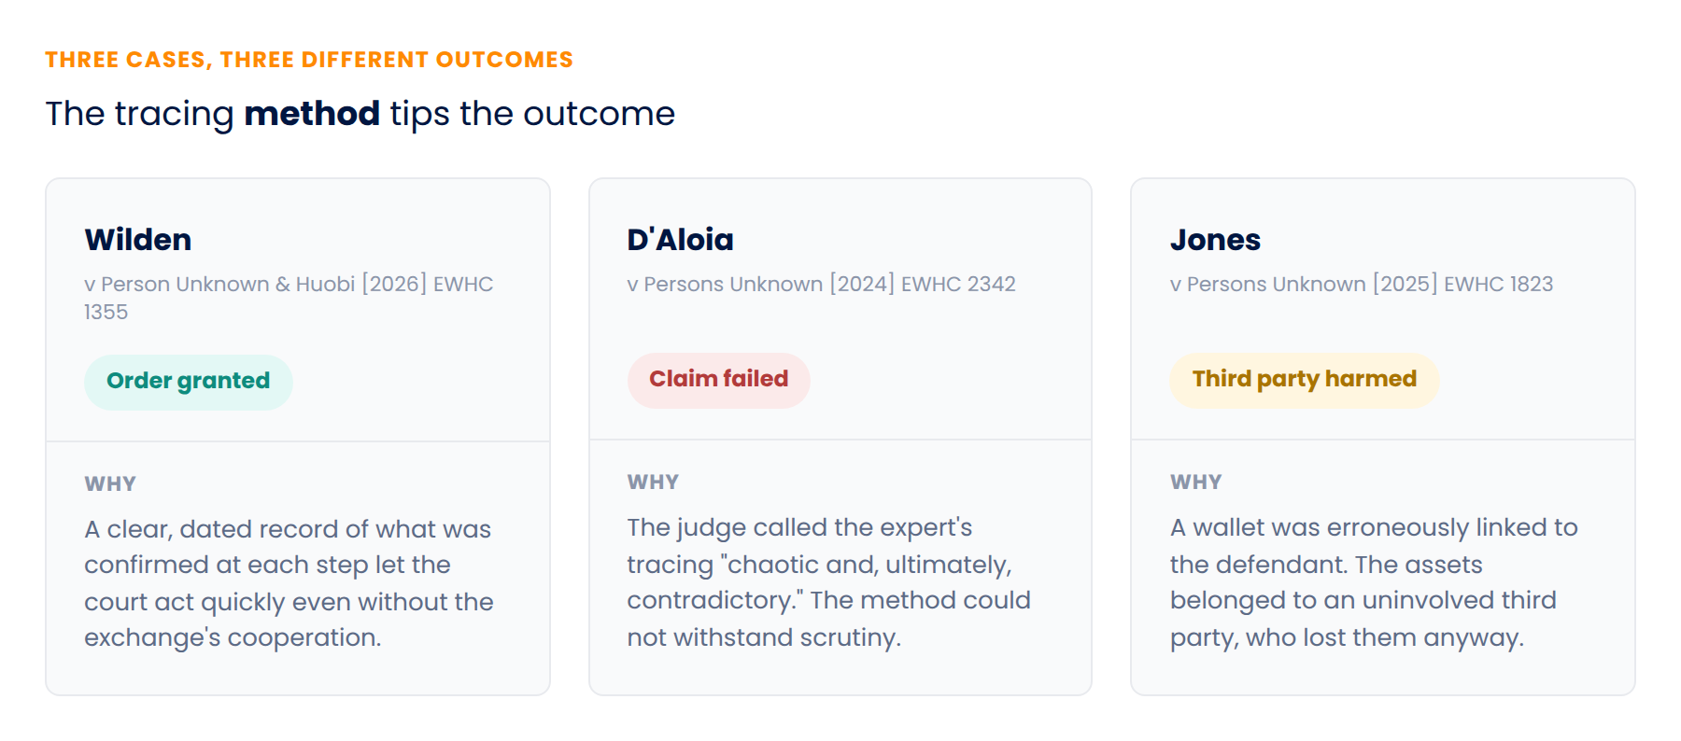1681x741 pixels.
Task: Click the WHY label in the D'Aloia card
Action: pos(653,482)
